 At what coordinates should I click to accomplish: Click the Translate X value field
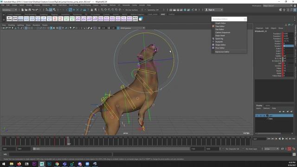pyautogui.click(x=289, y=34)
